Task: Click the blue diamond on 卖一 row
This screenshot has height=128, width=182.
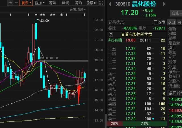Action: point(153,119)
